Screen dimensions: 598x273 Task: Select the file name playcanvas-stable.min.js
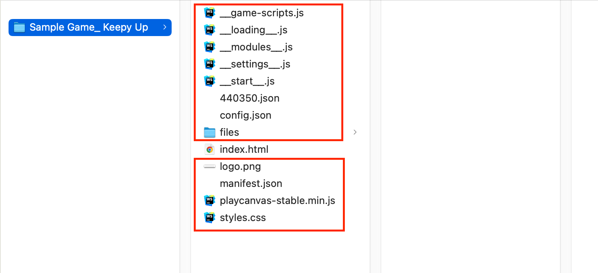point(278,200)
